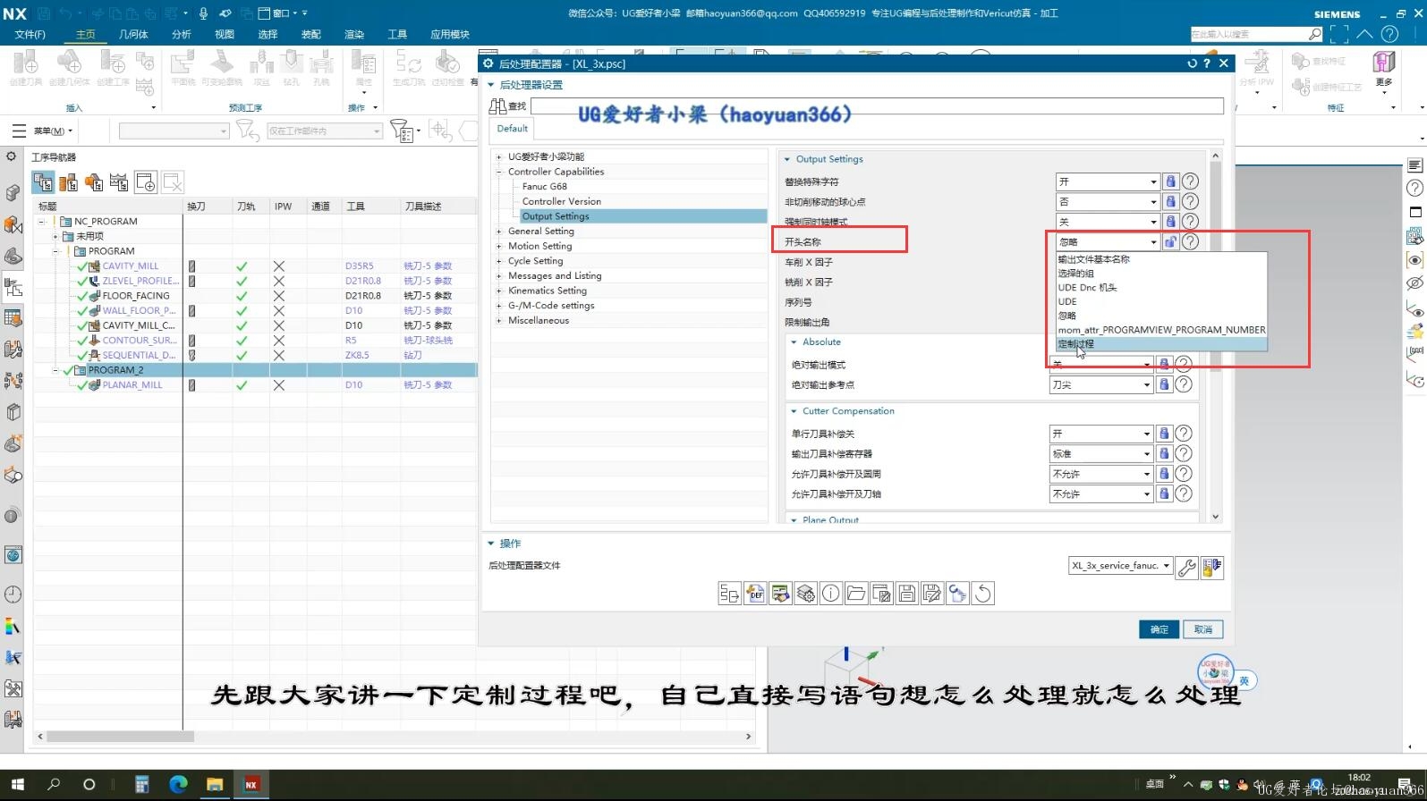1427x801 pixels.
Task: Click the settings panel vertical scrollbar down arrow
Action: [x=1215, y=517]
